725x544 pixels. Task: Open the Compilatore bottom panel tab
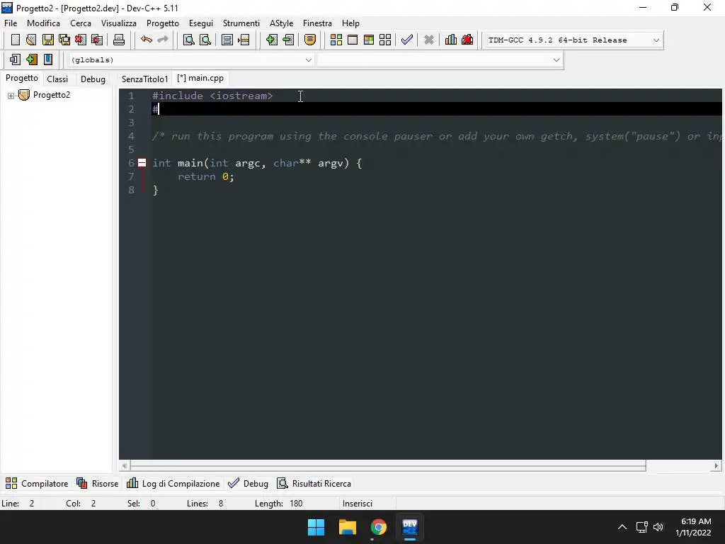[x=37, y=483]
